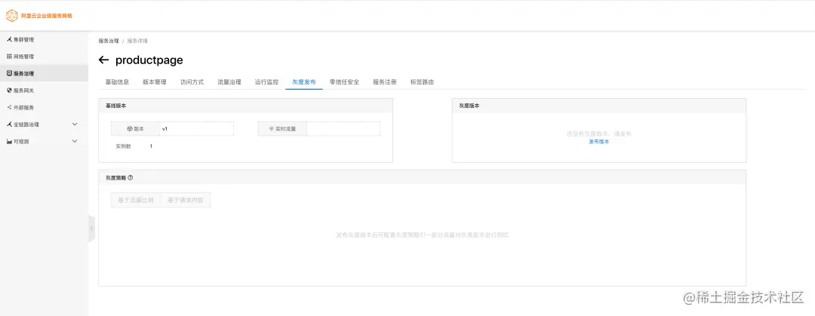Click the 阿里云企业级服务网格 title text

[x=46, y=16]
